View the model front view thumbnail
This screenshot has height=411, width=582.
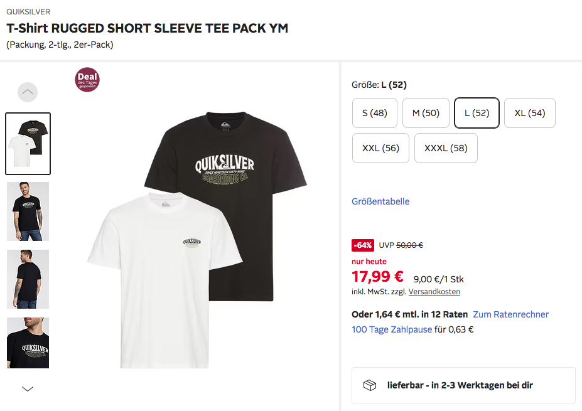(28, 211)
